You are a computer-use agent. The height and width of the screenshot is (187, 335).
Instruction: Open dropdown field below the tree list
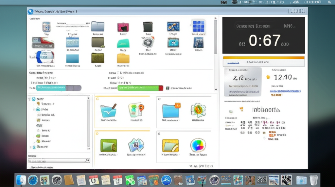[58, 160]
